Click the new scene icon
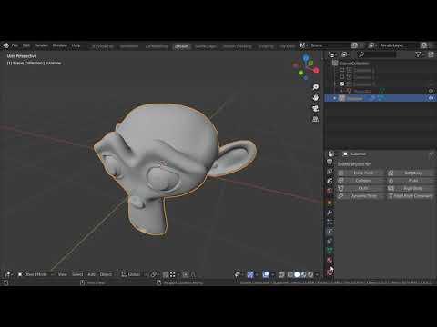The image size is (437, 327). (x=354, y=45)
